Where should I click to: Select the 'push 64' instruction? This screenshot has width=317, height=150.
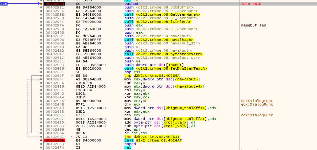[133, 61]
